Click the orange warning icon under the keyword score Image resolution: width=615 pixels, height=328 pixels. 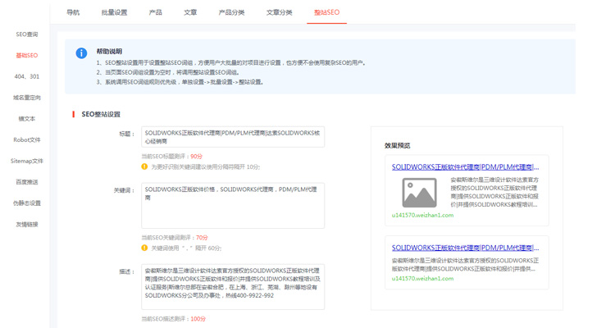coord(145,248)
